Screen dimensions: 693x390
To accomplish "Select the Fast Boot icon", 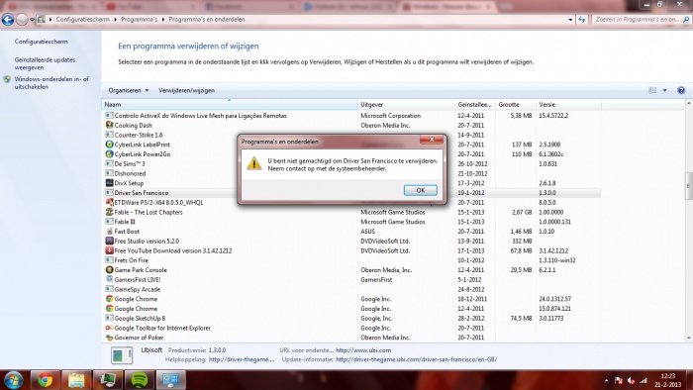I will pyautogui.click(x=109, y=231).
